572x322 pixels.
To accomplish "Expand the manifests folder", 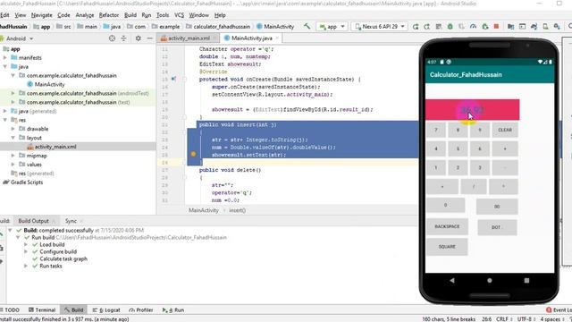I will tap(5, 57).
